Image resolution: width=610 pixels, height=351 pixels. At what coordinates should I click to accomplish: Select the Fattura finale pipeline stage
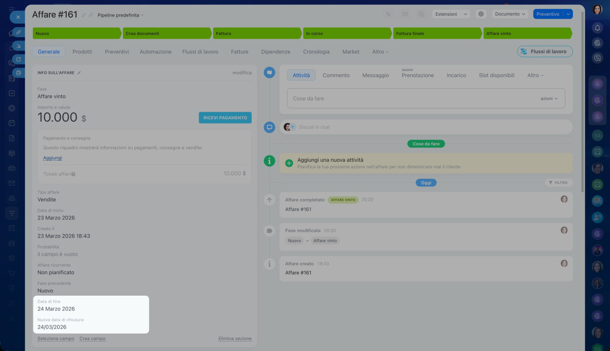coord(436,33)
